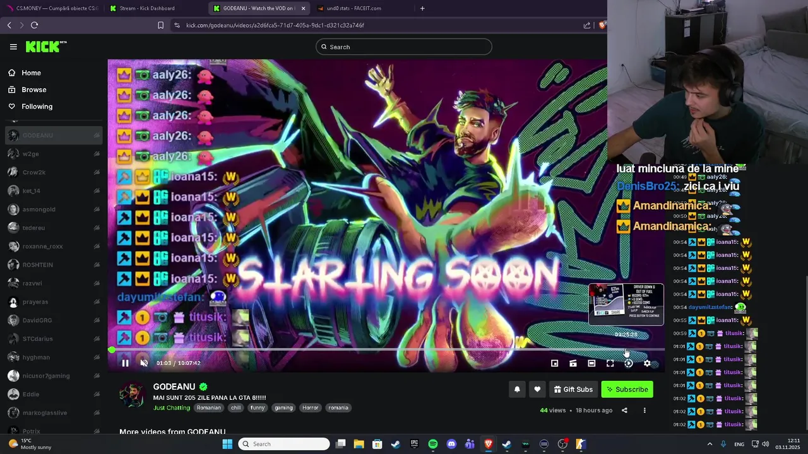This screenshot has width=808, height=454.
Task: Open Spotify from taskbar
Action: 432,444
